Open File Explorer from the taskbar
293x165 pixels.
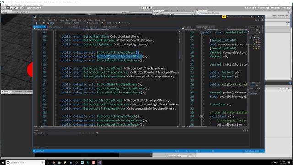[x=60, y=163]
